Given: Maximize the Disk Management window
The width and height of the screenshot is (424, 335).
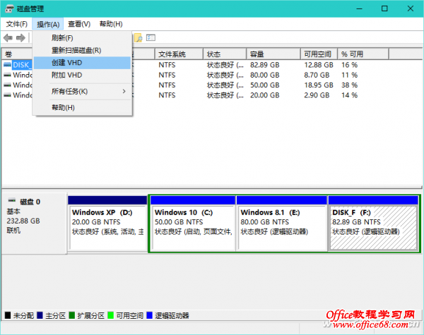Looking at the screenshot, I should point(384,8).
